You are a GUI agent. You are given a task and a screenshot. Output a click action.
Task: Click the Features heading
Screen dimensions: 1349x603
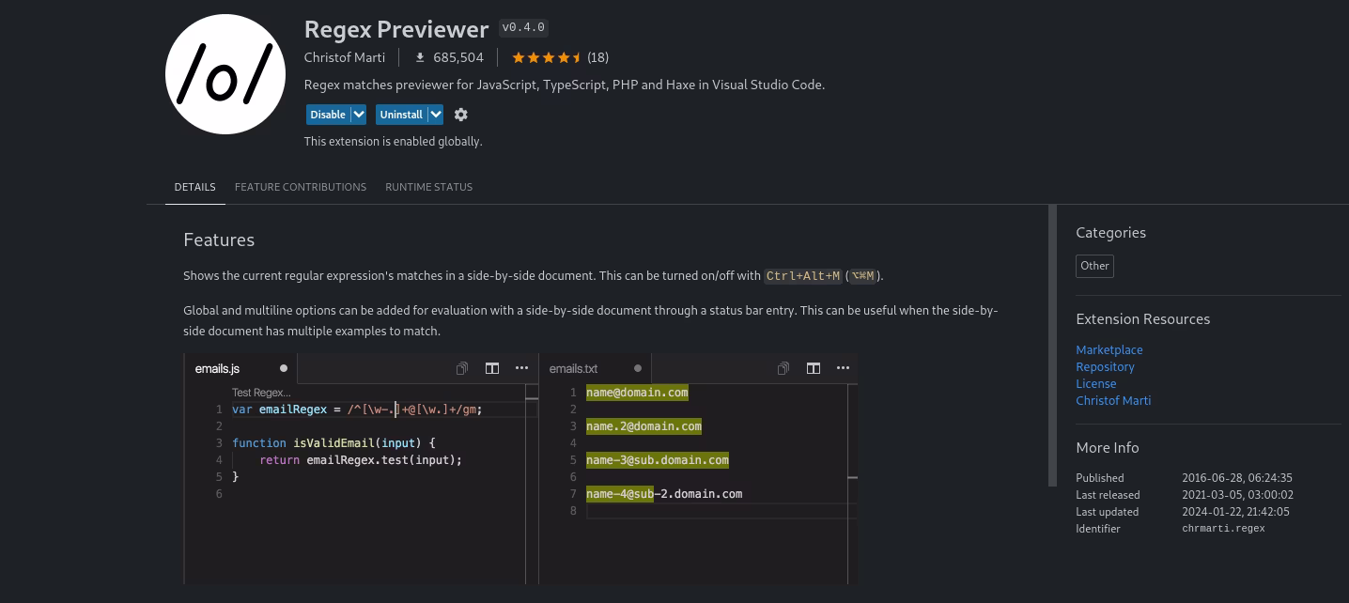[x=219, y=240]
